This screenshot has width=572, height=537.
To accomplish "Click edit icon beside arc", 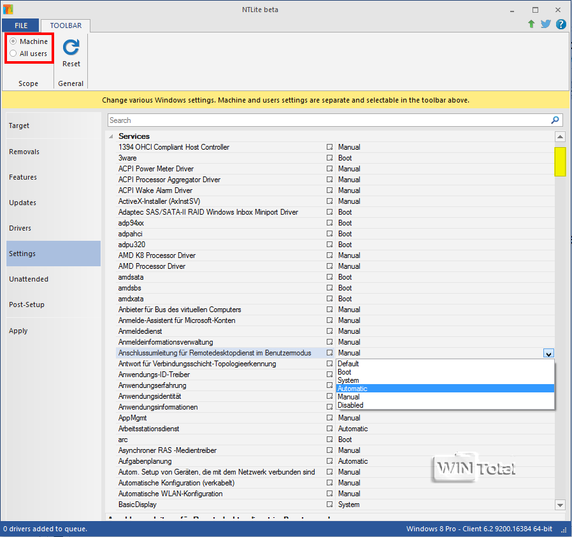I will 329,440.
